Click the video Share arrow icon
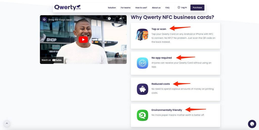 [120, 18]
